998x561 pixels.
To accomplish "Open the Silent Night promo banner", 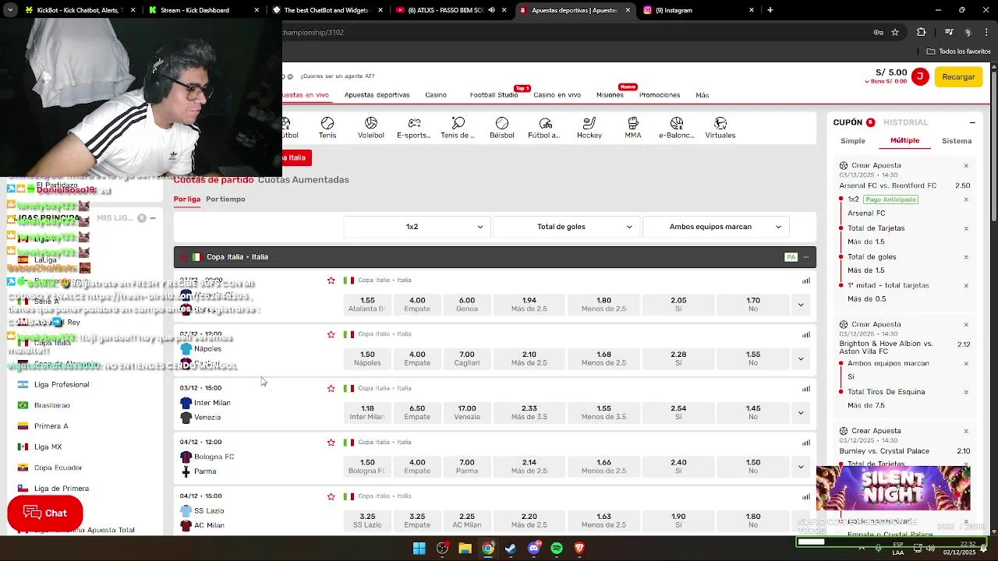I will (x=894, y=489).
